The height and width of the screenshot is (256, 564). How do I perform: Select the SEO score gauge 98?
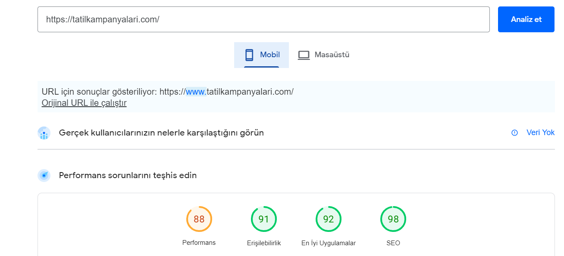393,219
